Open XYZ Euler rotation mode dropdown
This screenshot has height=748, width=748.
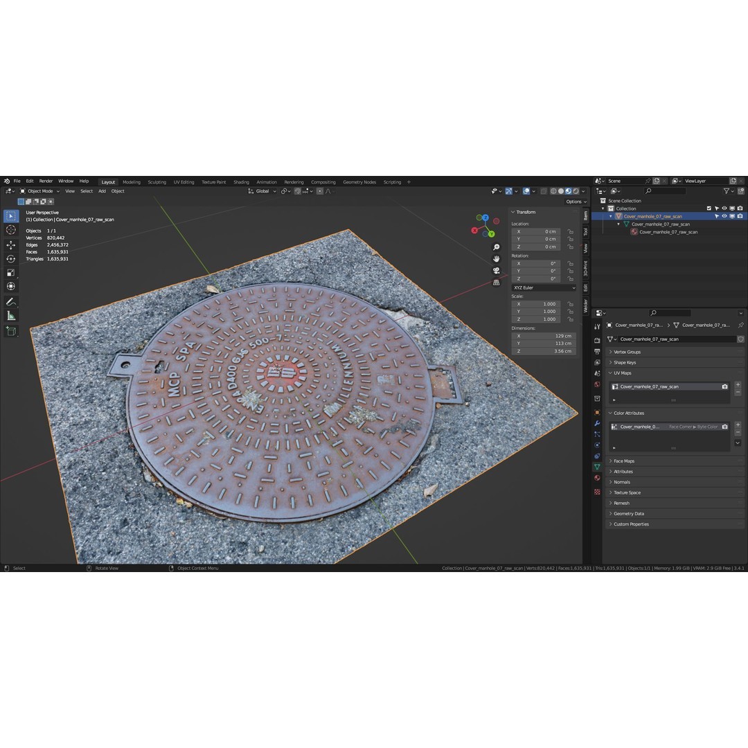[x=544, y=287]
